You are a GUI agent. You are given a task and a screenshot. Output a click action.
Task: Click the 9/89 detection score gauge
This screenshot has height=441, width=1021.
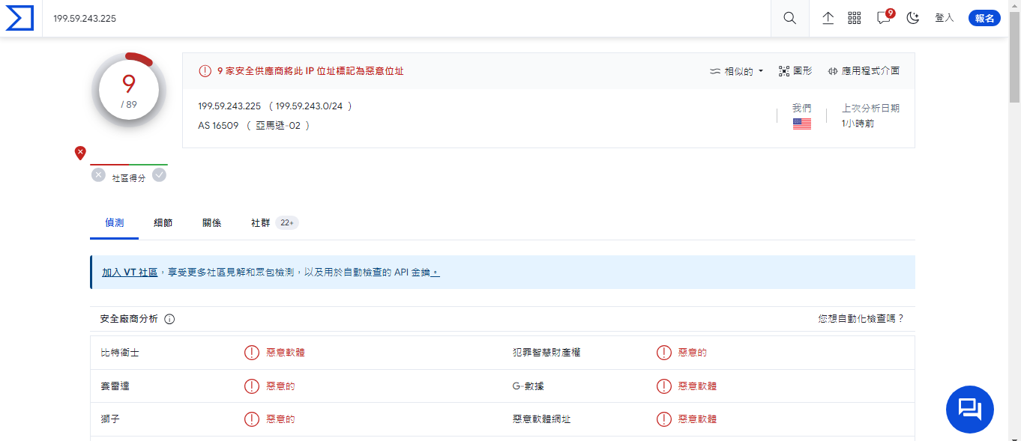coord(129,90)
